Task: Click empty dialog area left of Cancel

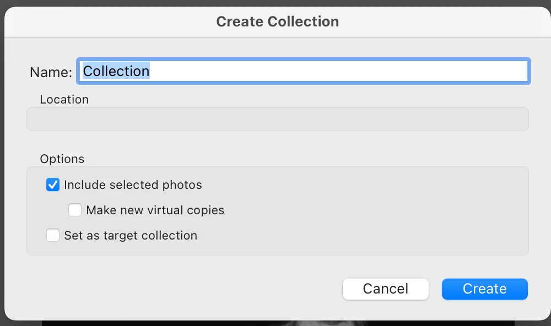Action: click(193, 289)
